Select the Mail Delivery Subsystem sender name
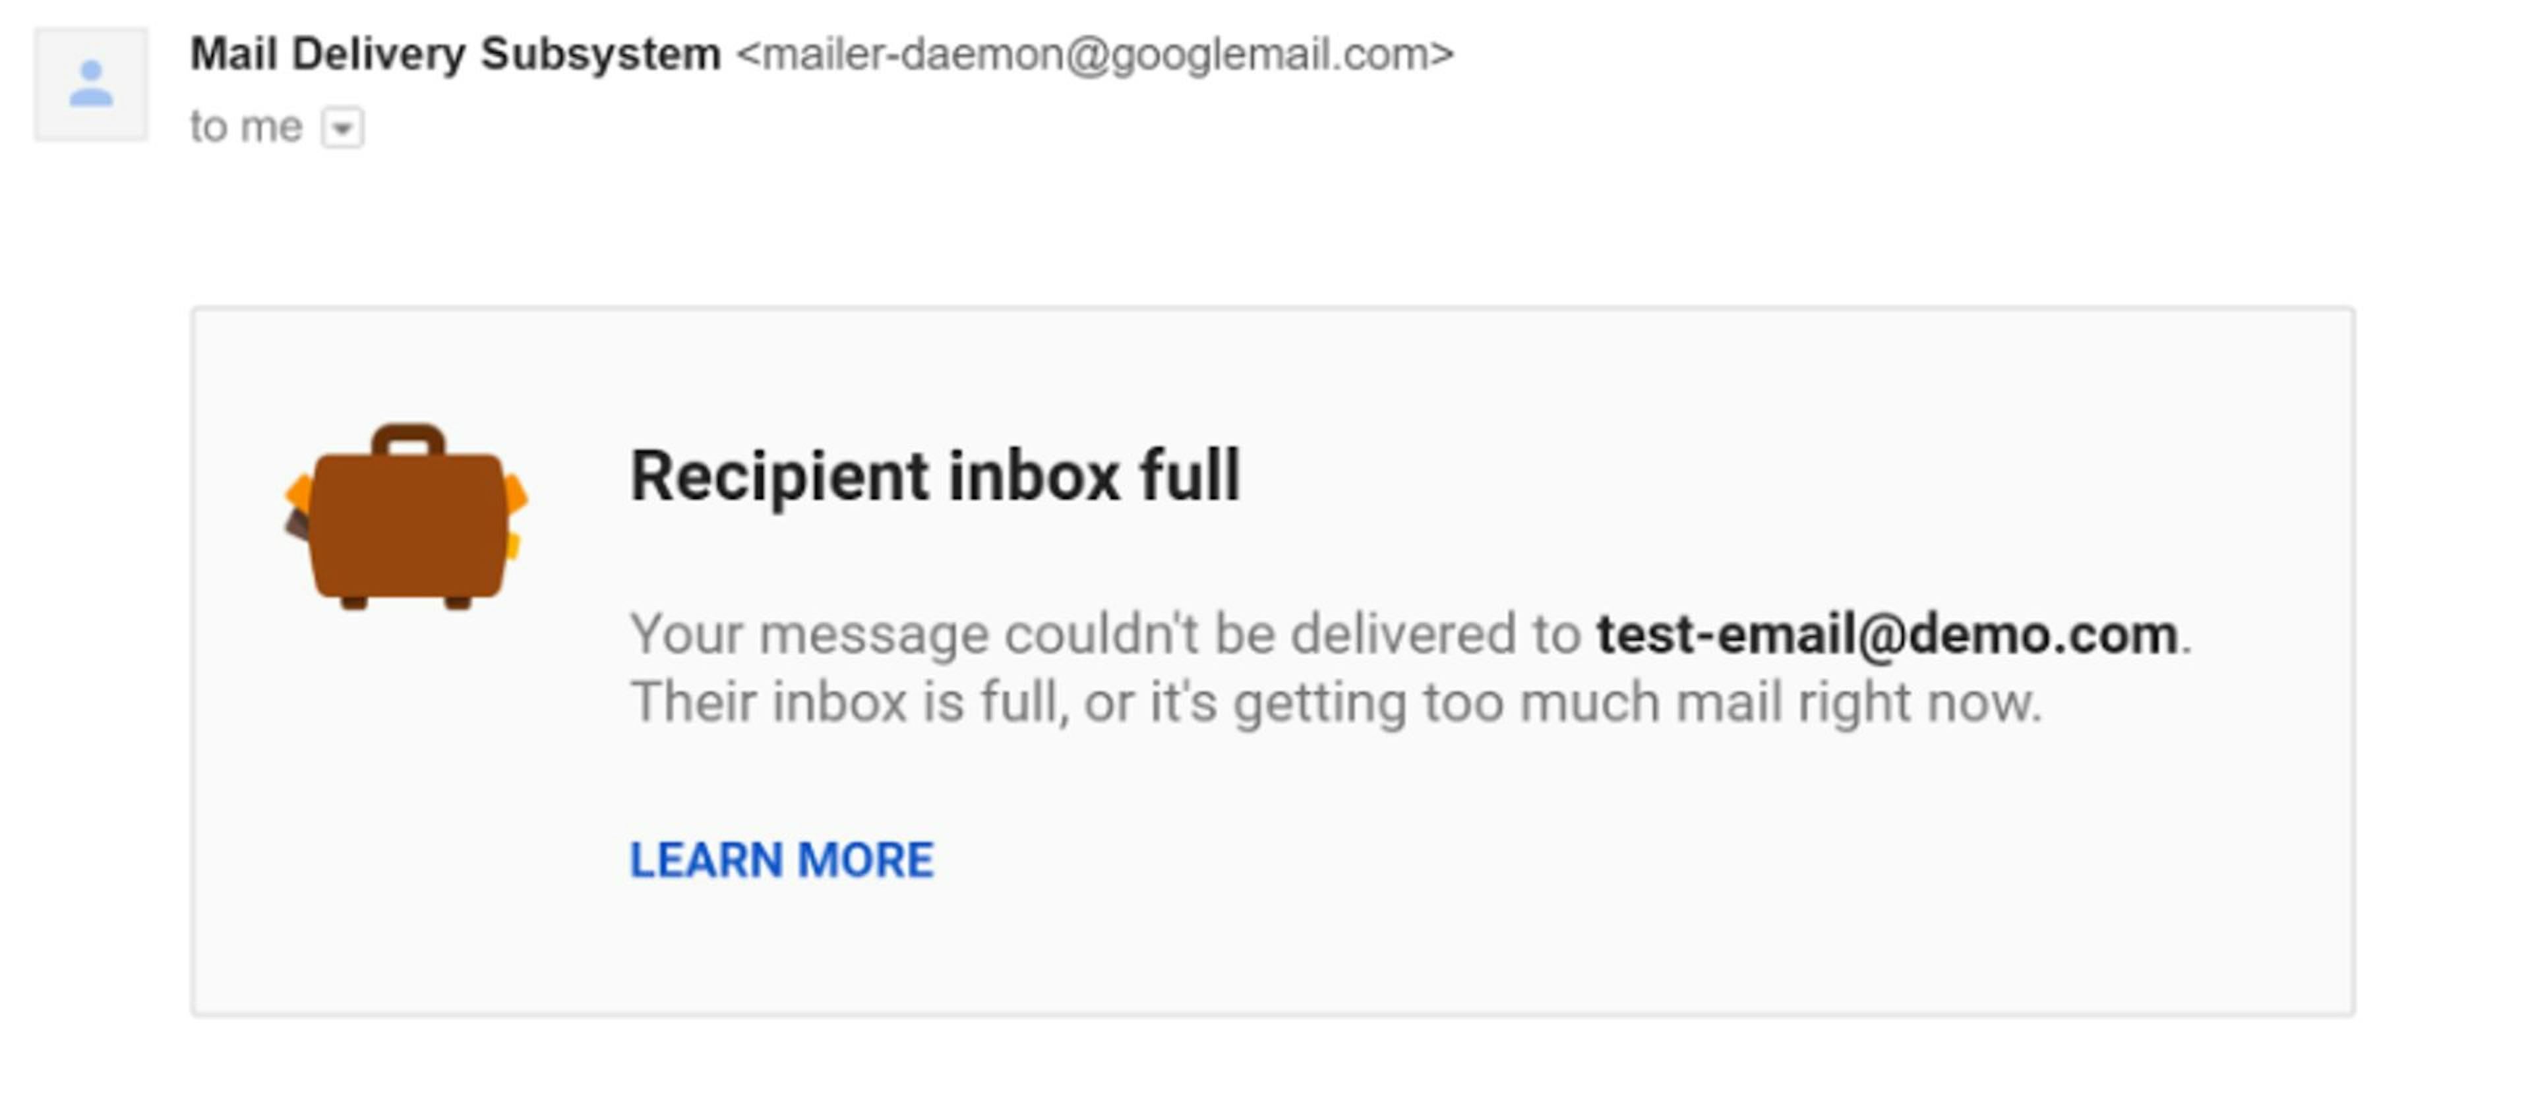 (455, 54)
